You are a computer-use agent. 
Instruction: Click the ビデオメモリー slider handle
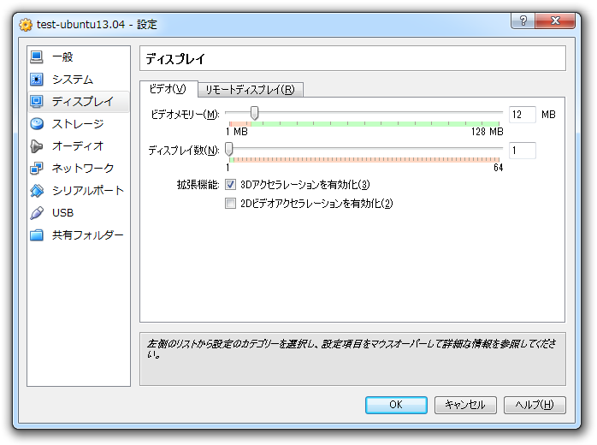pyautogui.click(x=254, y=113)
